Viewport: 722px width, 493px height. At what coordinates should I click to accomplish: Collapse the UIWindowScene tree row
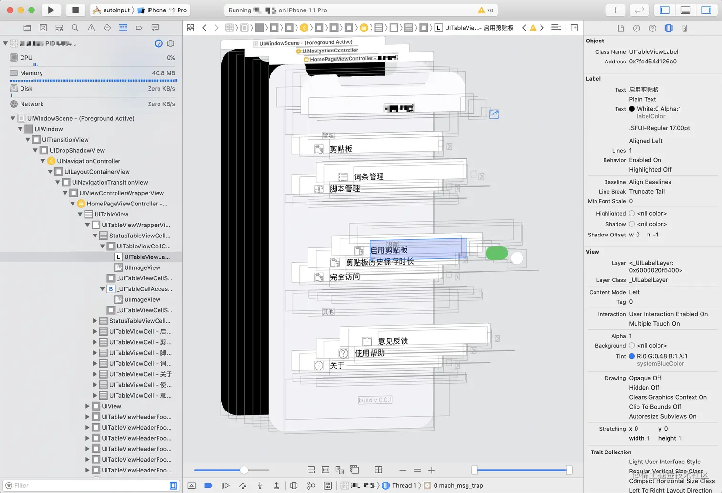[13, 118]
